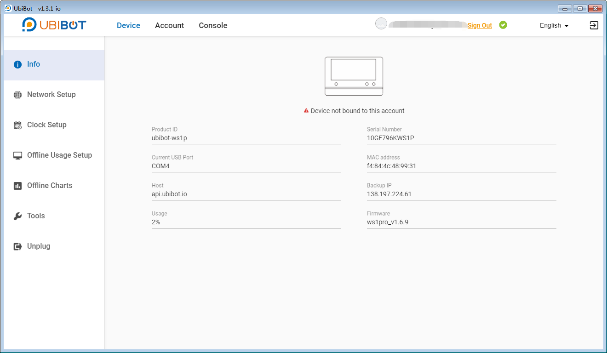The width and height of the screenshot is (607, 353).
Task: Switch to the Device tab
Action: tap(128, 25)
